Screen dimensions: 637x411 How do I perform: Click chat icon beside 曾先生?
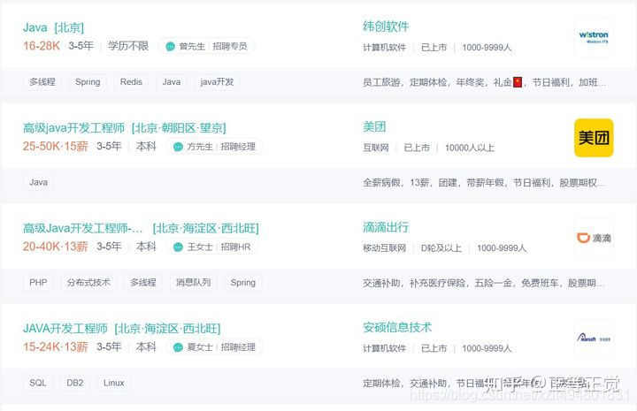(171, 46)
